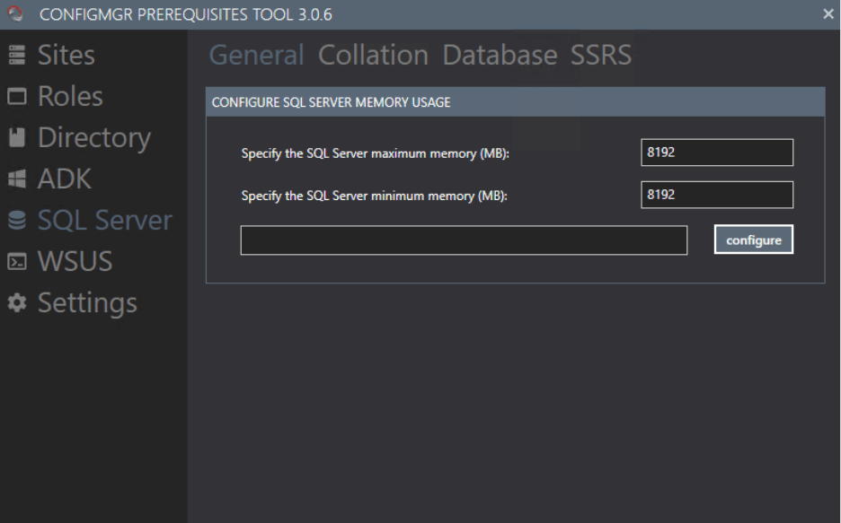Click the server icon beside Sites
The height and width of the screenshot is (523, 841).
(x=15, y=55)
